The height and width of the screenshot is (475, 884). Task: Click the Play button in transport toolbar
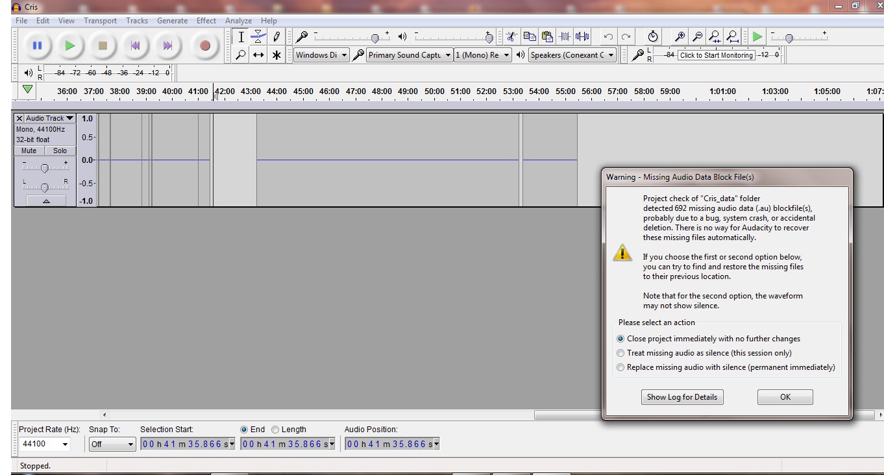click(70, 45)
